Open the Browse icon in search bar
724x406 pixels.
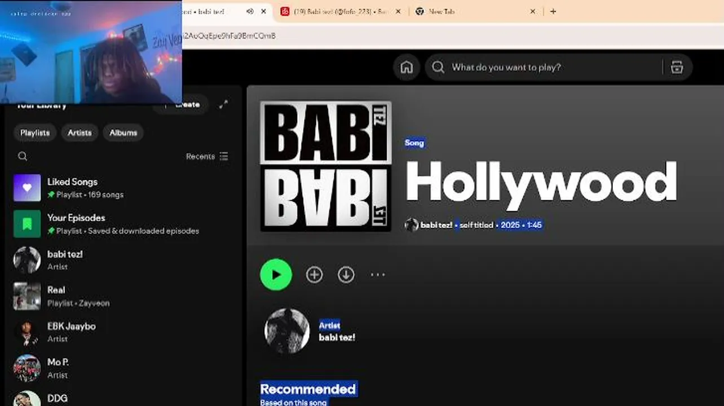point(677,67)
